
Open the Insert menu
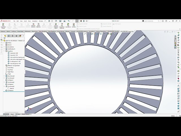pos(25,21)
